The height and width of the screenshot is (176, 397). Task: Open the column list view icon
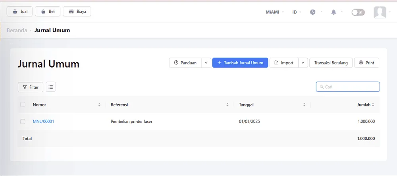[x=51, y=87]
